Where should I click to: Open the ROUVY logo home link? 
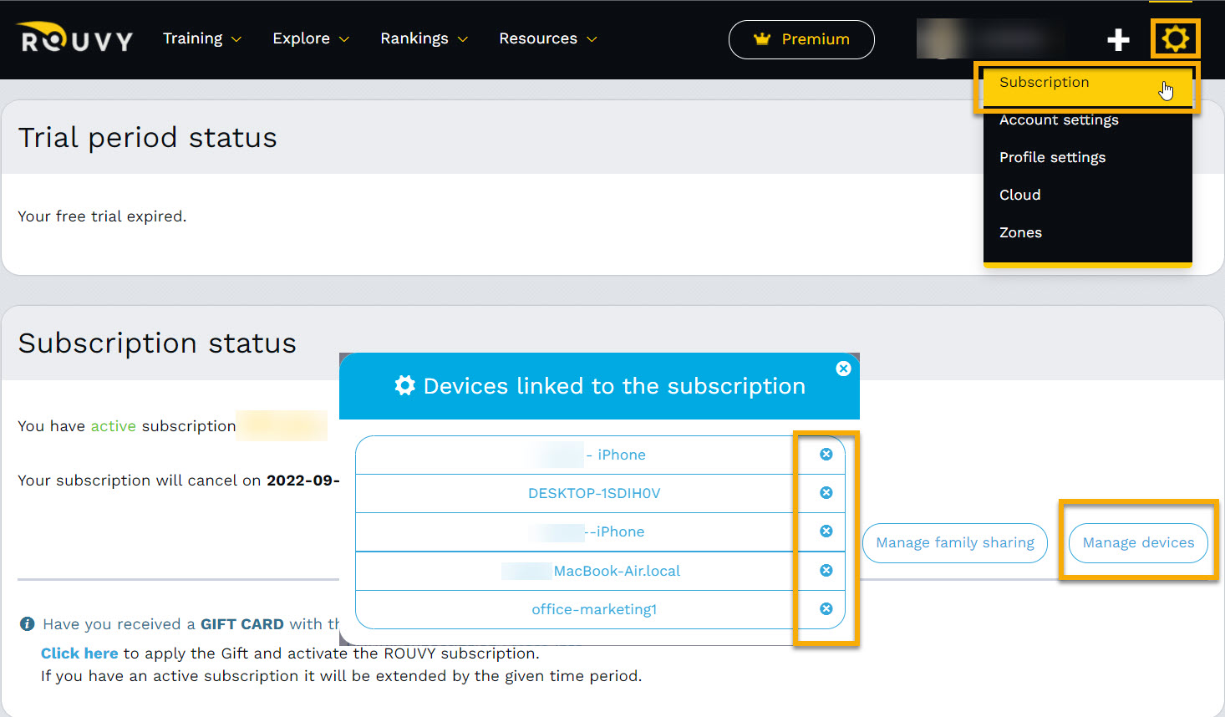75,38
